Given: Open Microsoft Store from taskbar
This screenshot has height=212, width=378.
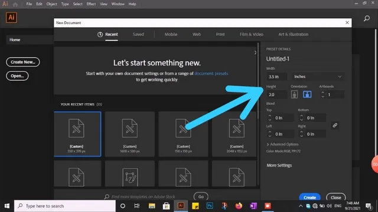Looking at the screenshot, I should click(166, 206).
